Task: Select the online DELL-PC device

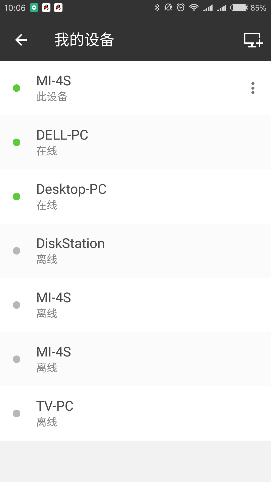Action: pyautogui.click(x=135, y=142)
